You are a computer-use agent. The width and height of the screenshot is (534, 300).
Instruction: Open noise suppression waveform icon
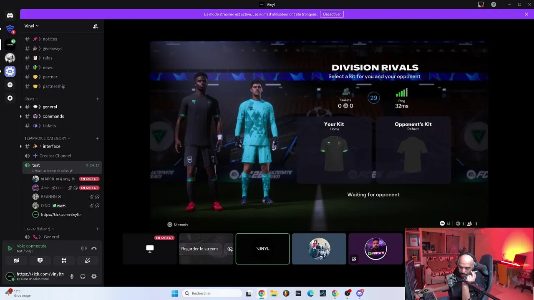(84, 248)
